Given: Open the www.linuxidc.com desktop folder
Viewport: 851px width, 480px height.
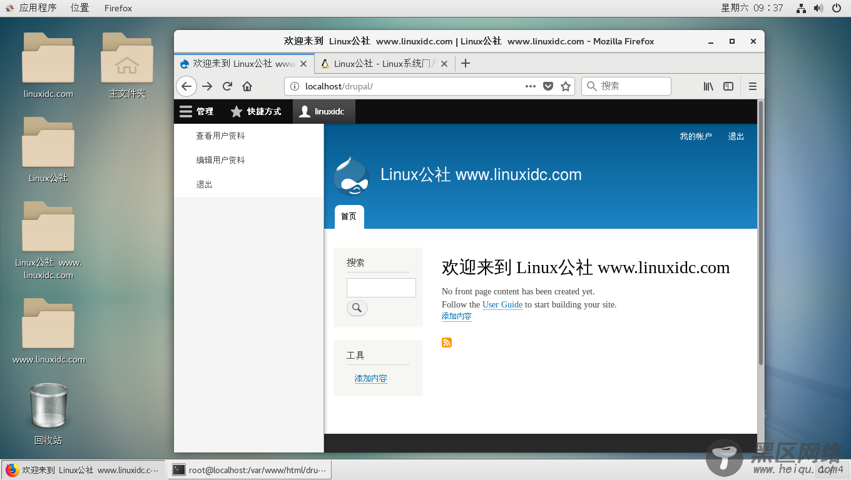Looking at the screenshot, I should pyautogui.click(x=48, y=331).
